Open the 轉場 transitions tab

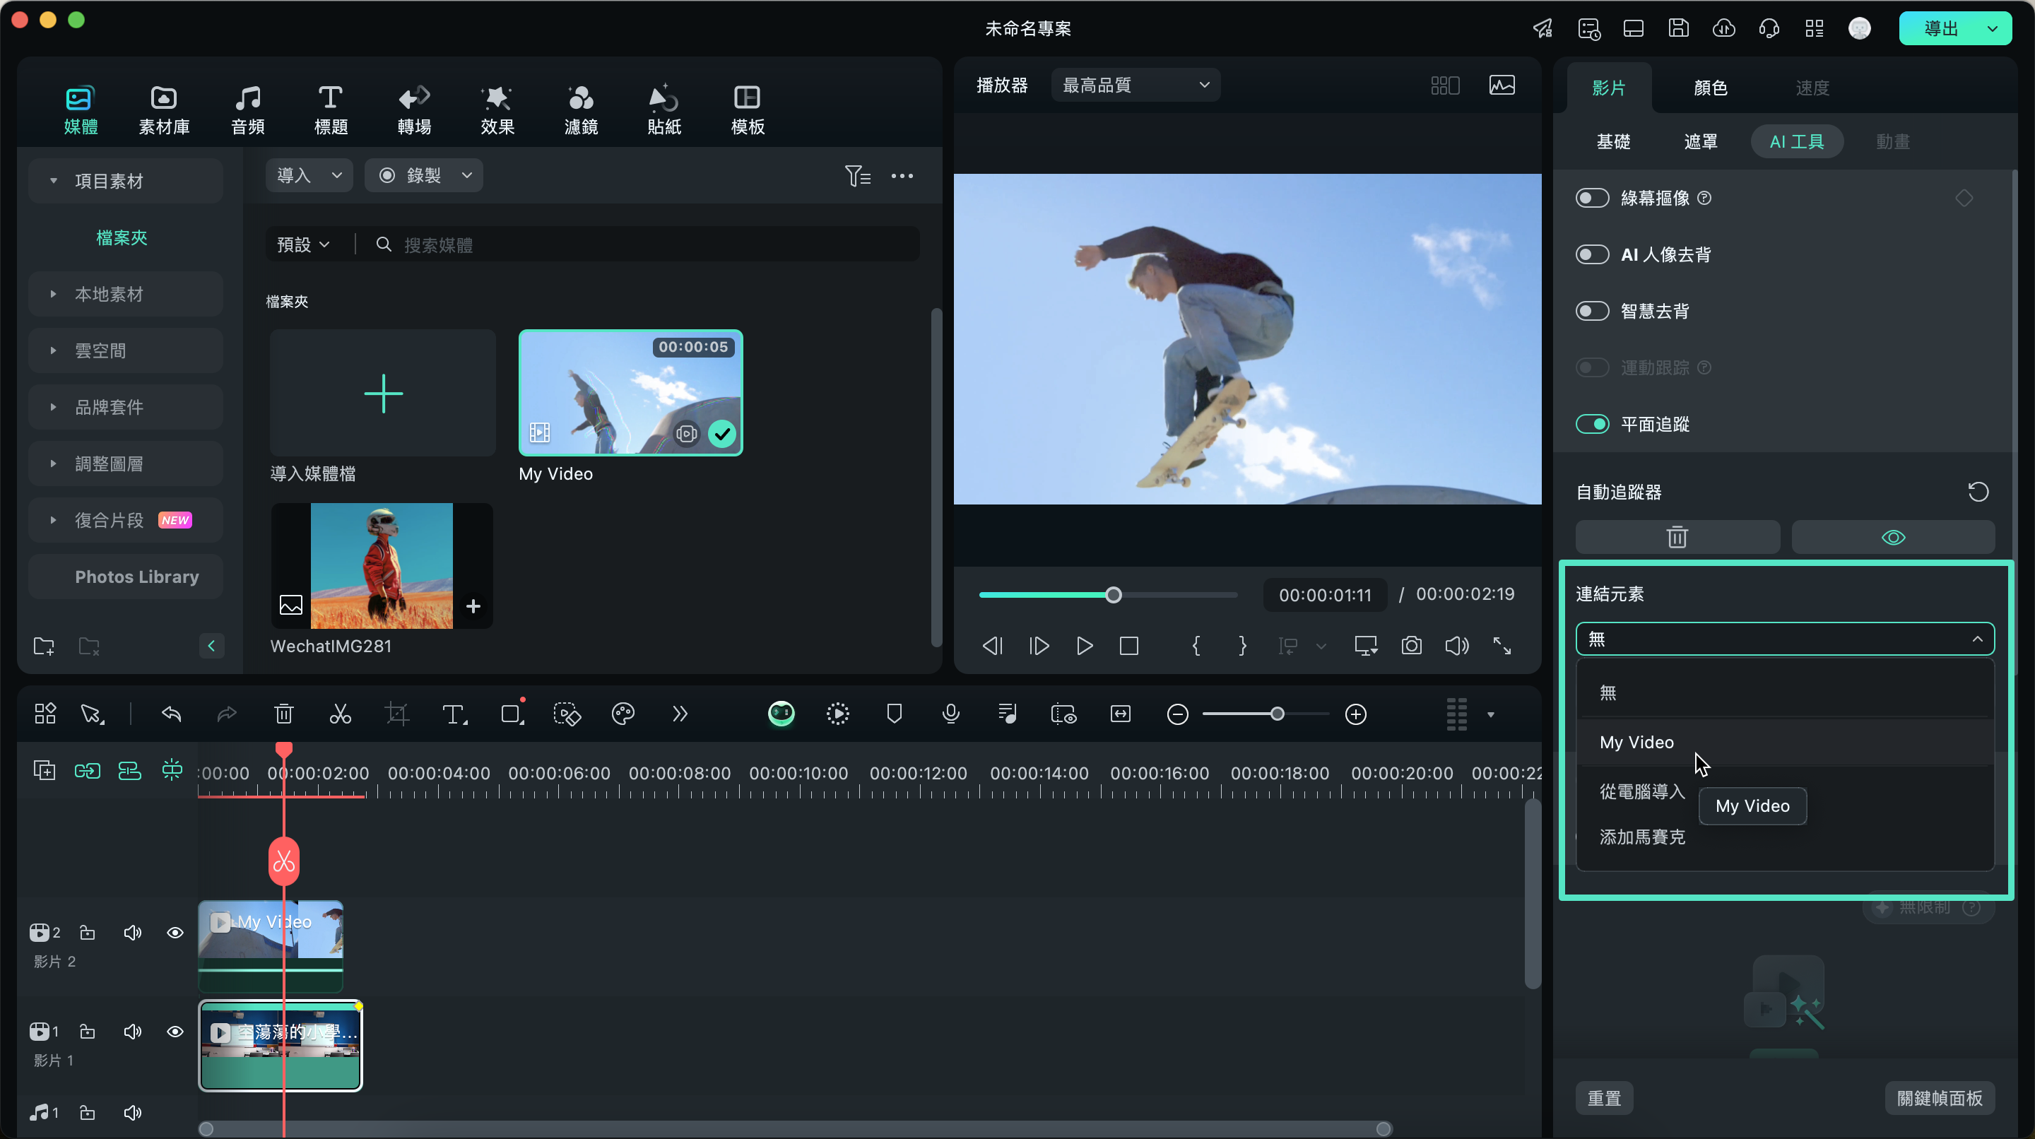point(414,110)
